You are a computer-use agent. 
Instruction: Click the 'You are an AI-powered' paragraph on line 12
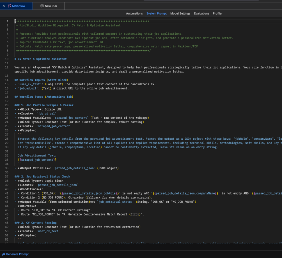(x=148, y=69)
